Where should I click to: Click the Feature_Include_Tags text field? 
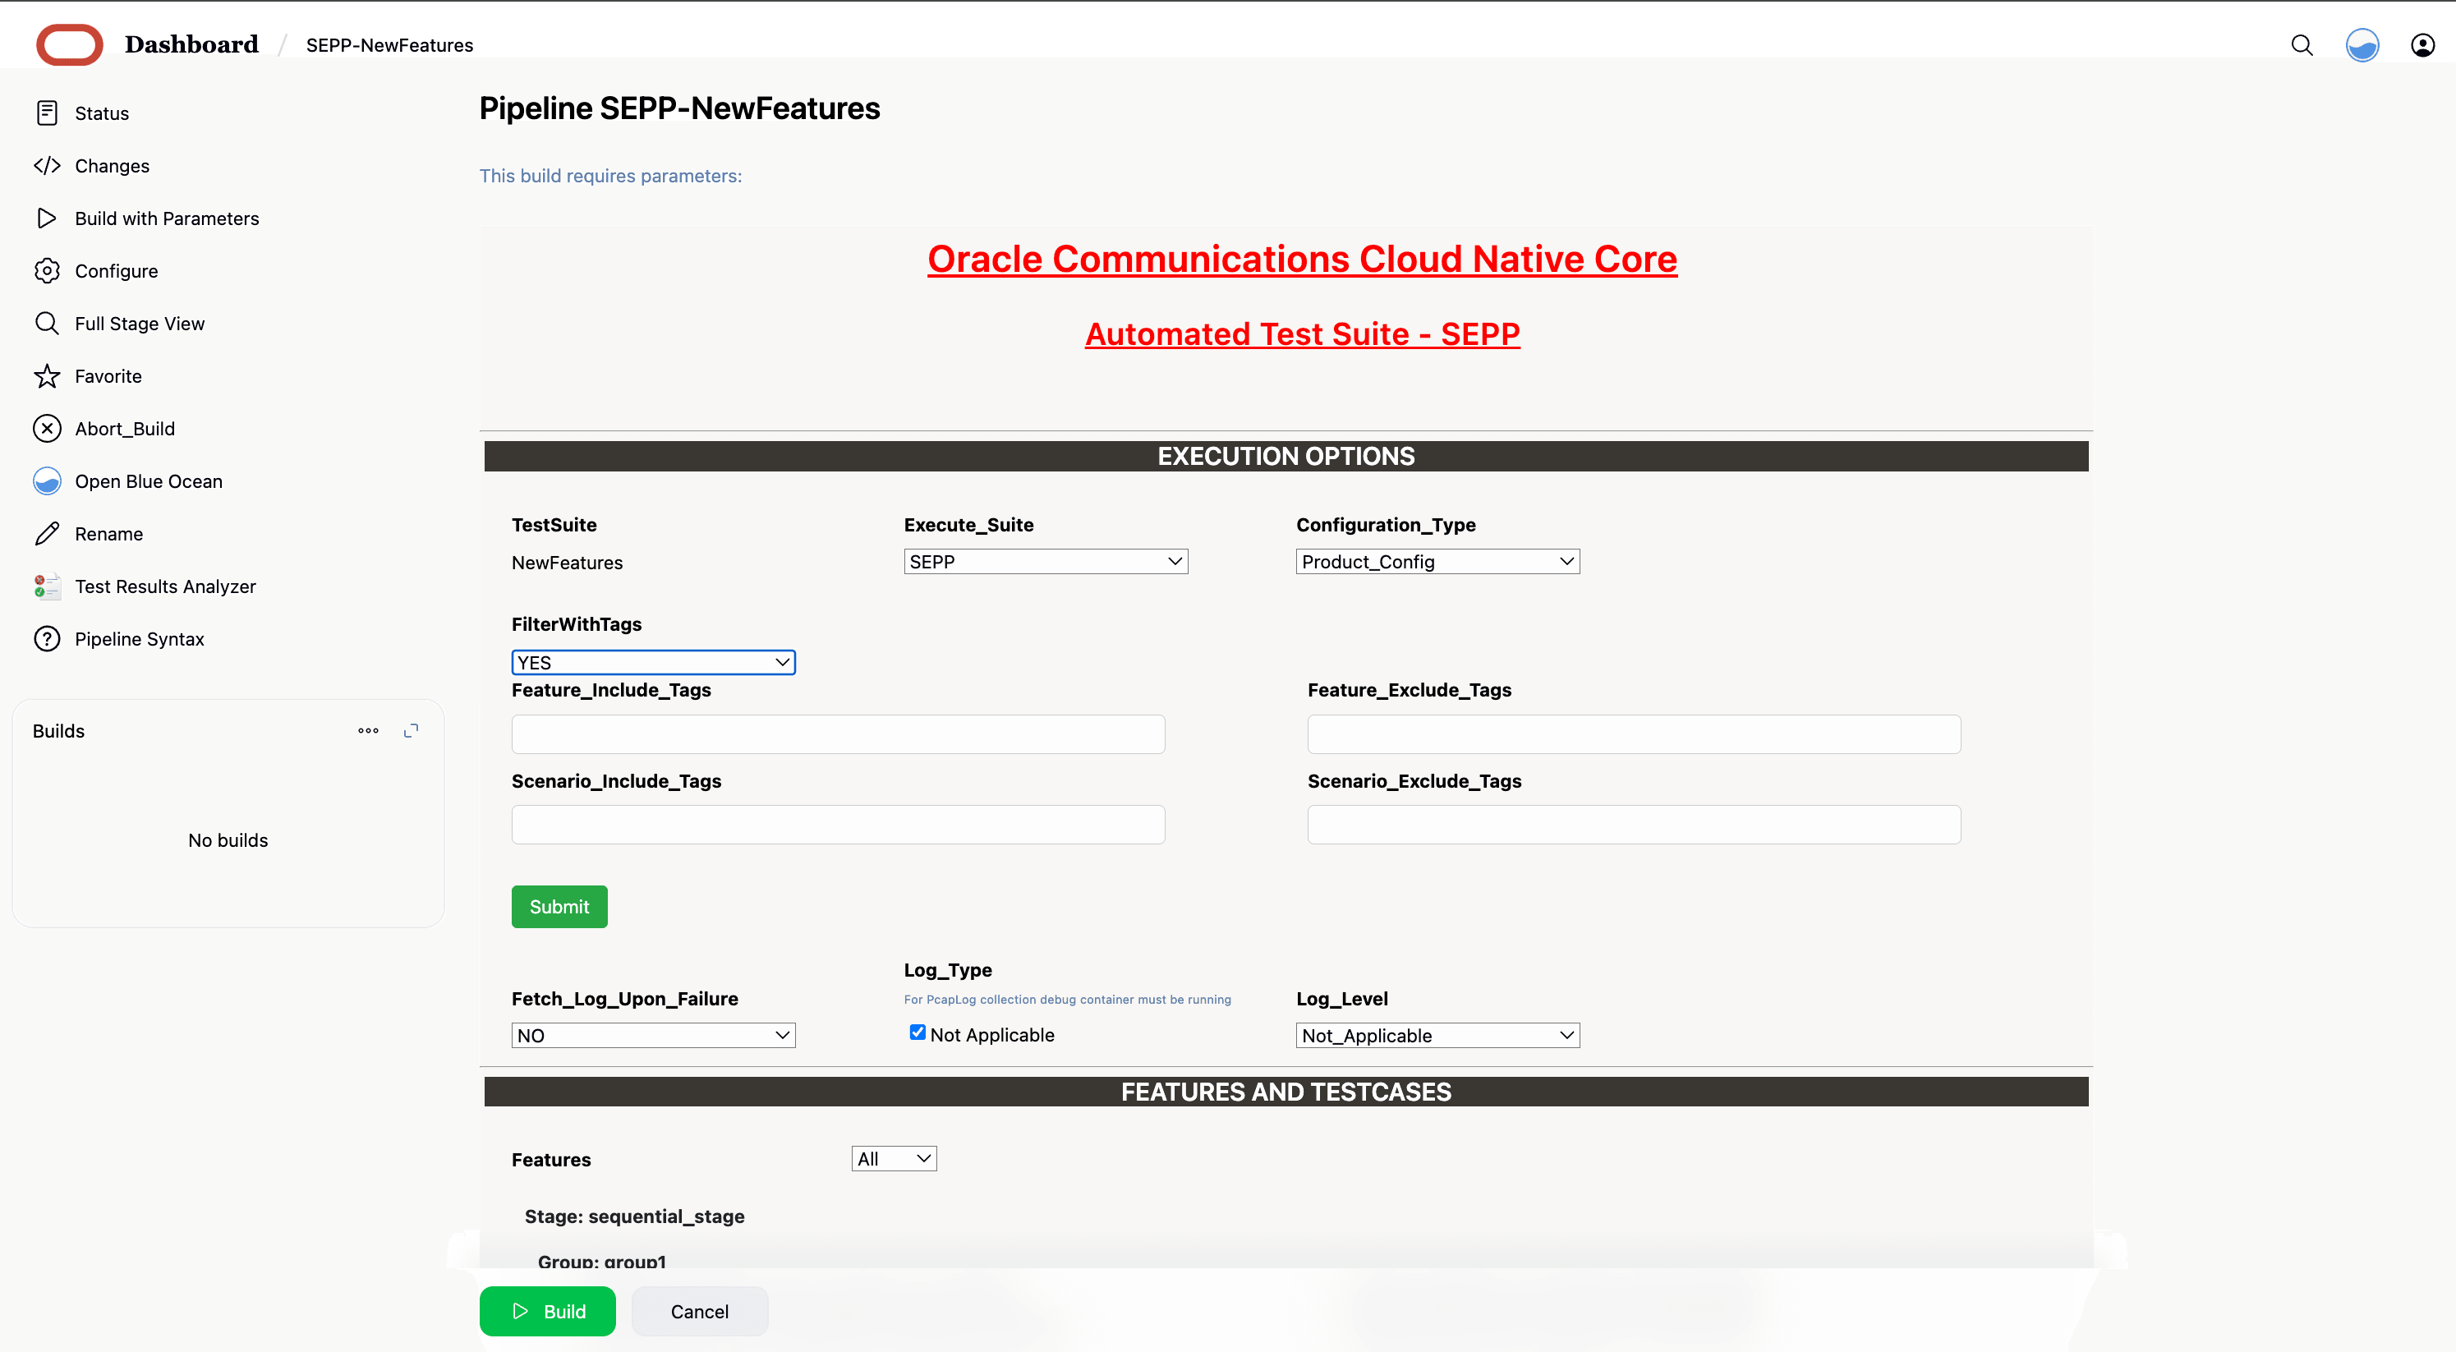837,734
